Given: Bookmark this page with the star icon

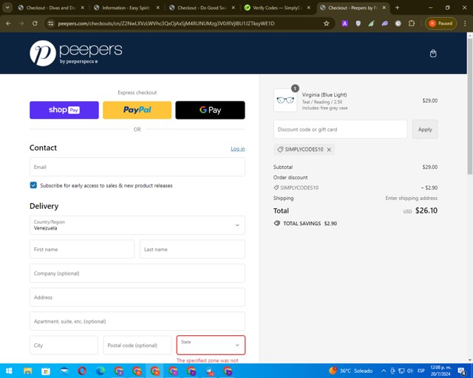Looking at the screenshot, I should point(326,24).
